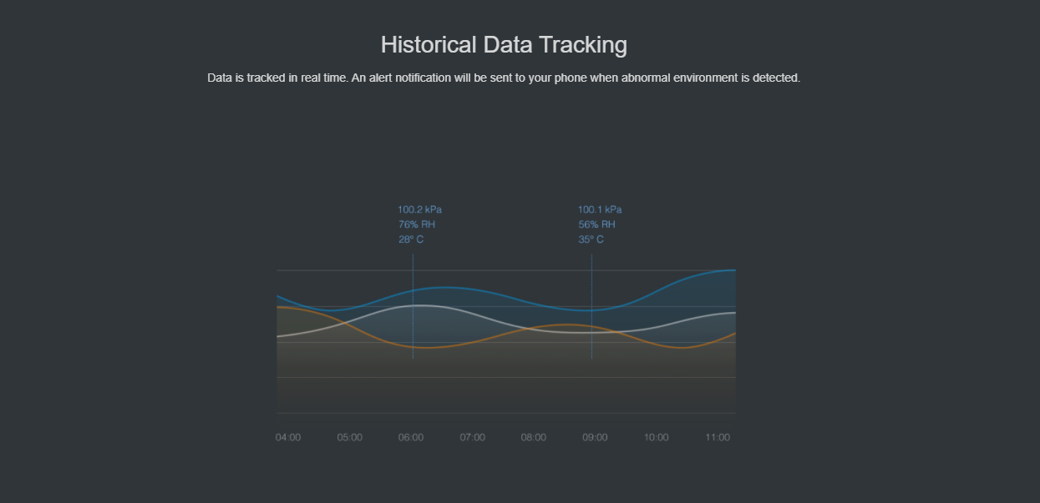Select the 09:00 label on the axis
The height and width of the screenshot is (503, 1040).
pos(595,437)
